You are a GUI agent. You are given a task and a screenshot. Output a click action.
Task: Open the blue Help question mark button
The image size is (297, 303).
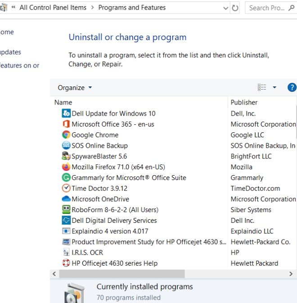coord(292,87)
